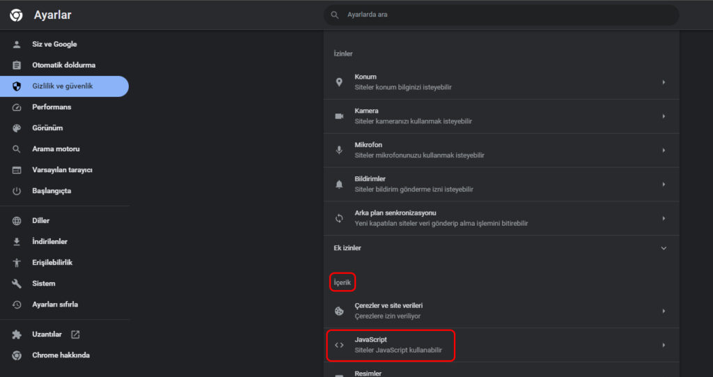Click the browser window icon for Varsayılan tarayıcı
Viewport: 713px width, 377px height.
pyautogui.click(x=17, y=170)
